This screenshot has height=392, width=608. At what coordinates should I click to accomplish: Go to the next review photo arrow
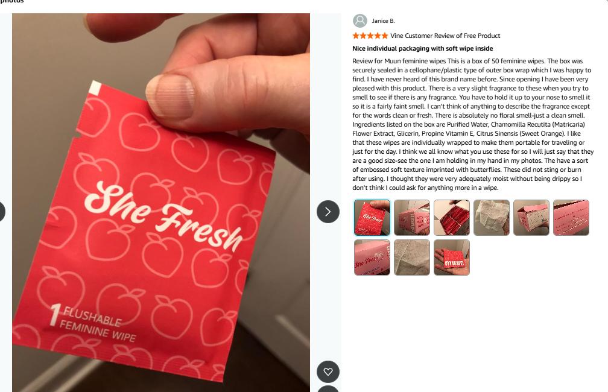(x=328, y=212)
